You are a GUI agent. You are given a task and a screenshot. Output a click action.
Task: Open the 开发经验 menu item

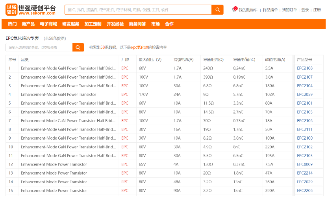point(115,24)
